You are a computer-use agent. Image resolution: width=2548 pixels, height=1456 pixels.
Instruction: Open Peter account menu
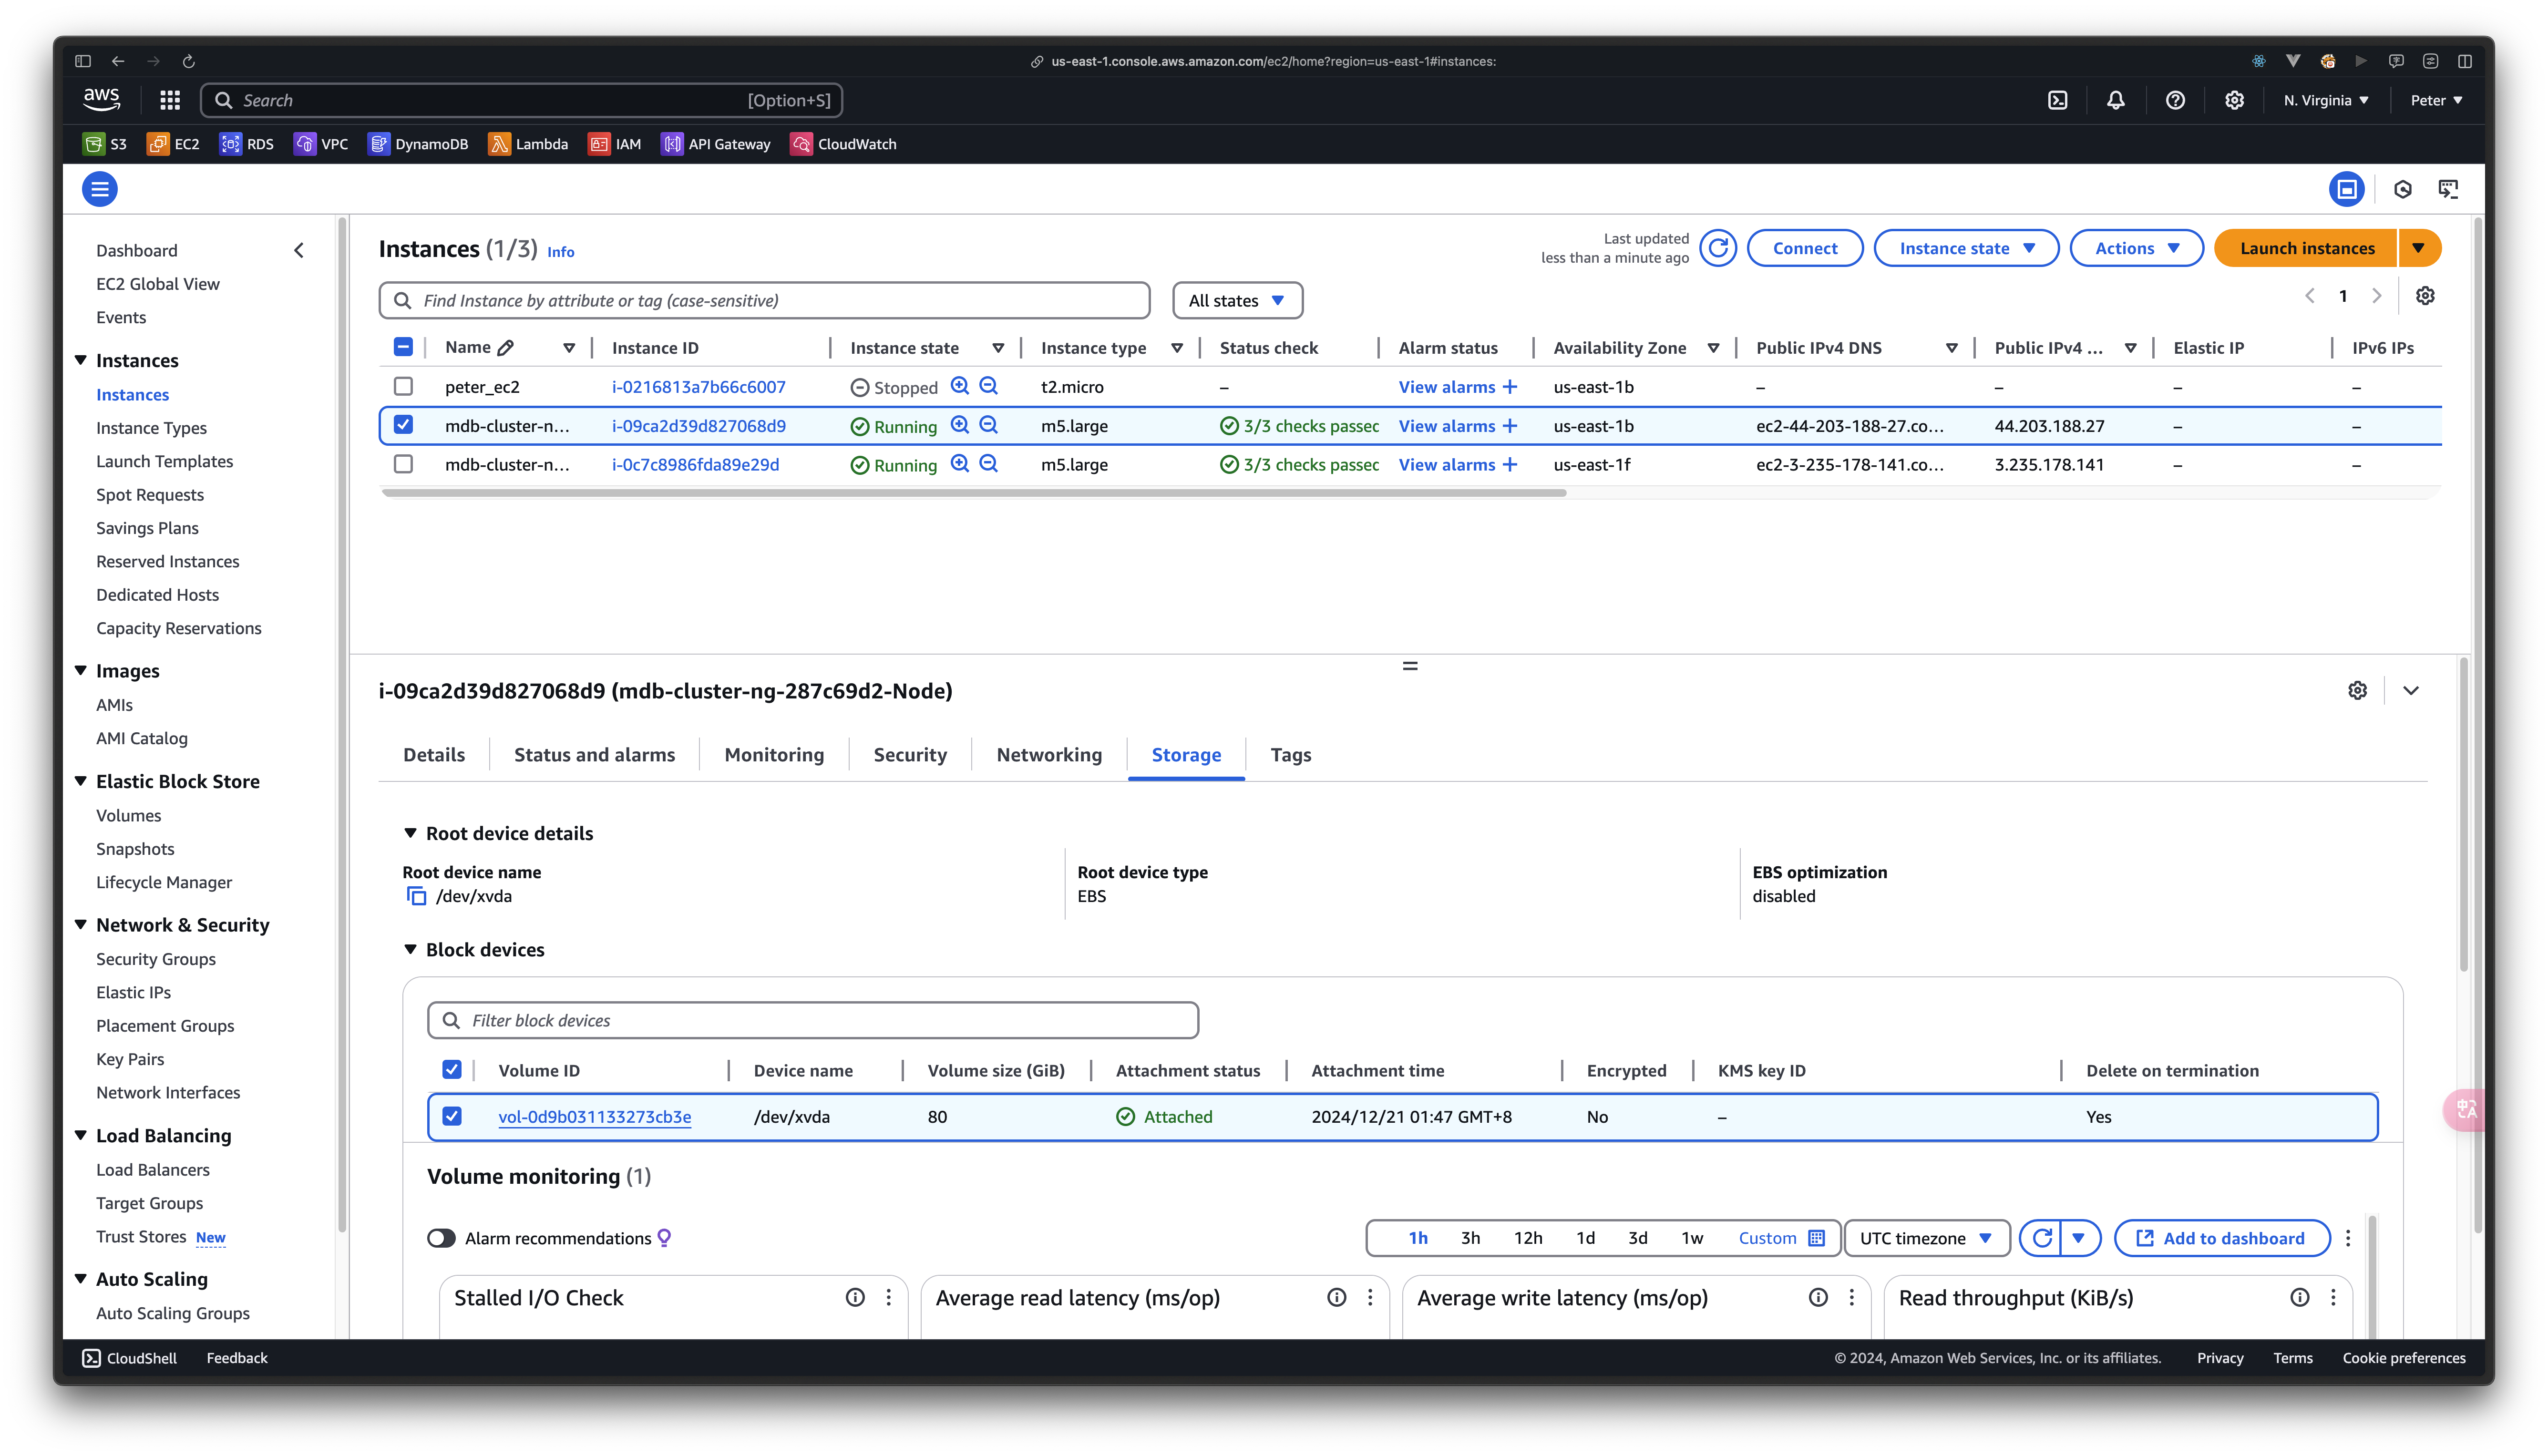pos(2436,100)
